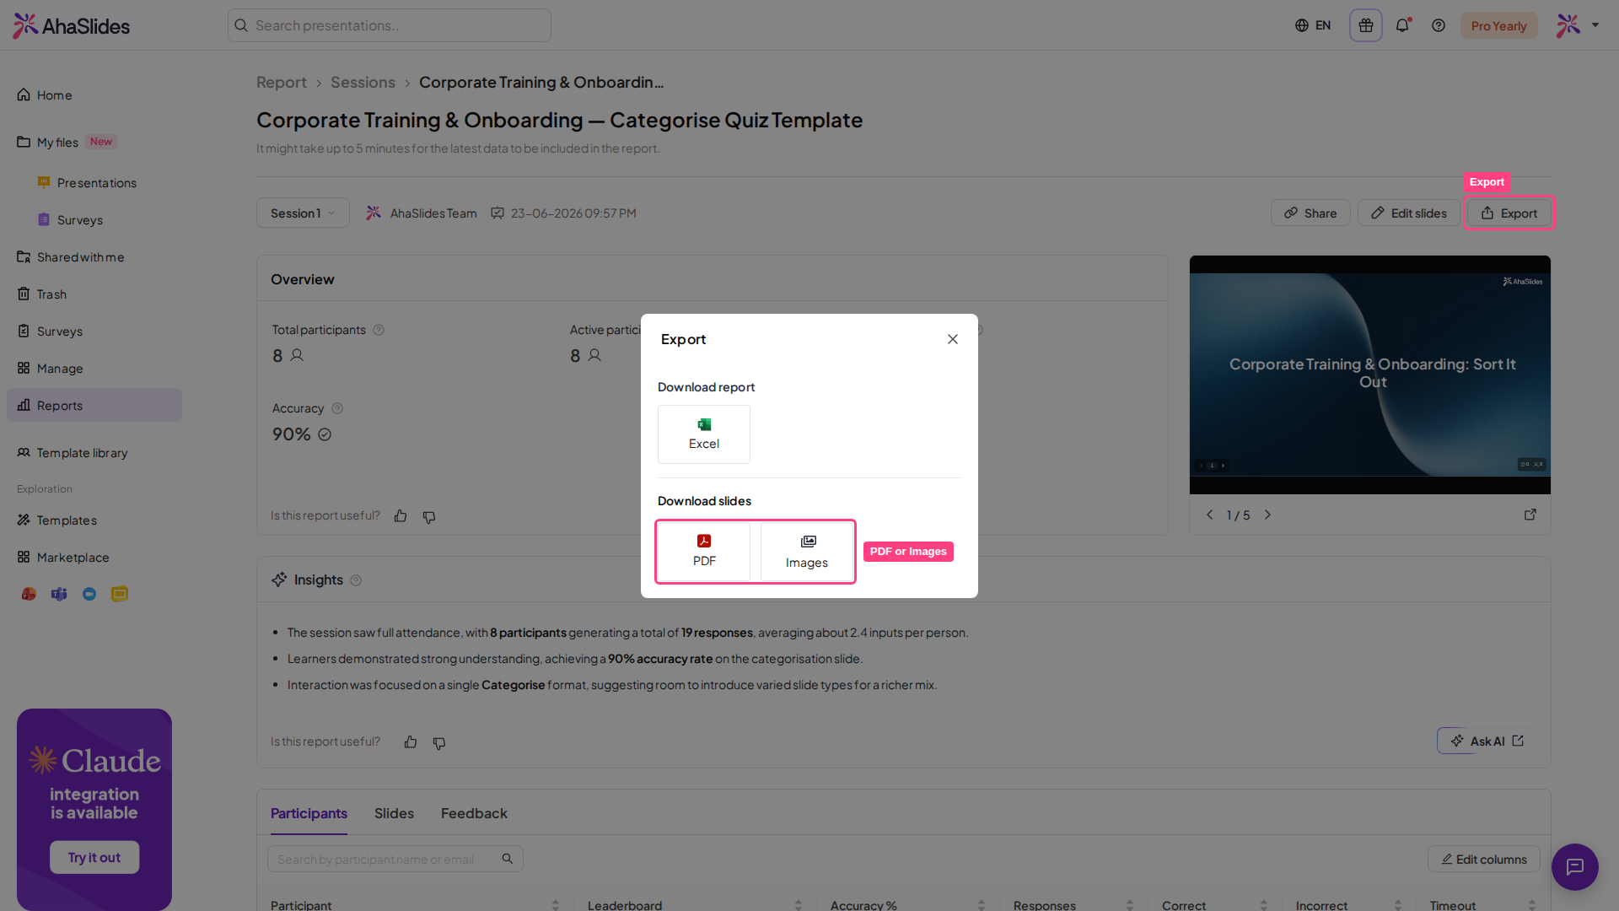Viewport: 1619px width, 911px height.
Task: Open Template library
Action: (x=94, y=453)
